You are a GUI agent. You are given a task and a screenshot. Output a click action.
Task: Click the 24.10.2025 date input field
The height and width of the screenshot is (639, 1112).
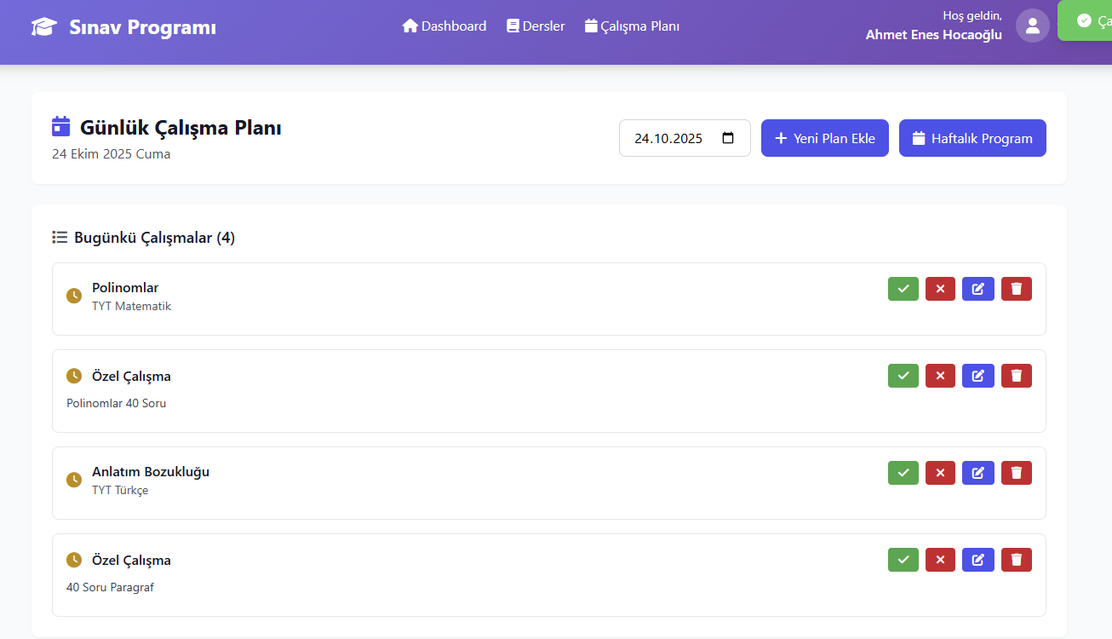click(x=669, y=138)
